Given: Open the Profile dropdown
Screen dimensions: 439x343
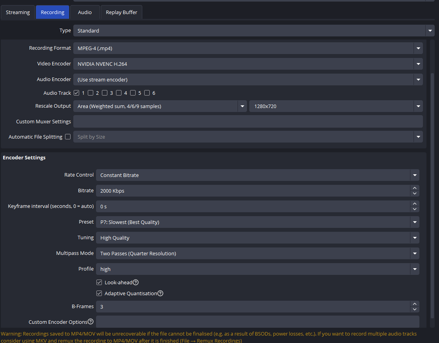Looking at the screenshot, I should point(258,269).
